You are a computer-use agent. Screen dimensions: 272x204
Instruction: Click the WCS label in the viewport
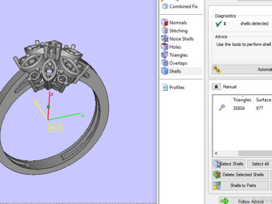(55, 127)
